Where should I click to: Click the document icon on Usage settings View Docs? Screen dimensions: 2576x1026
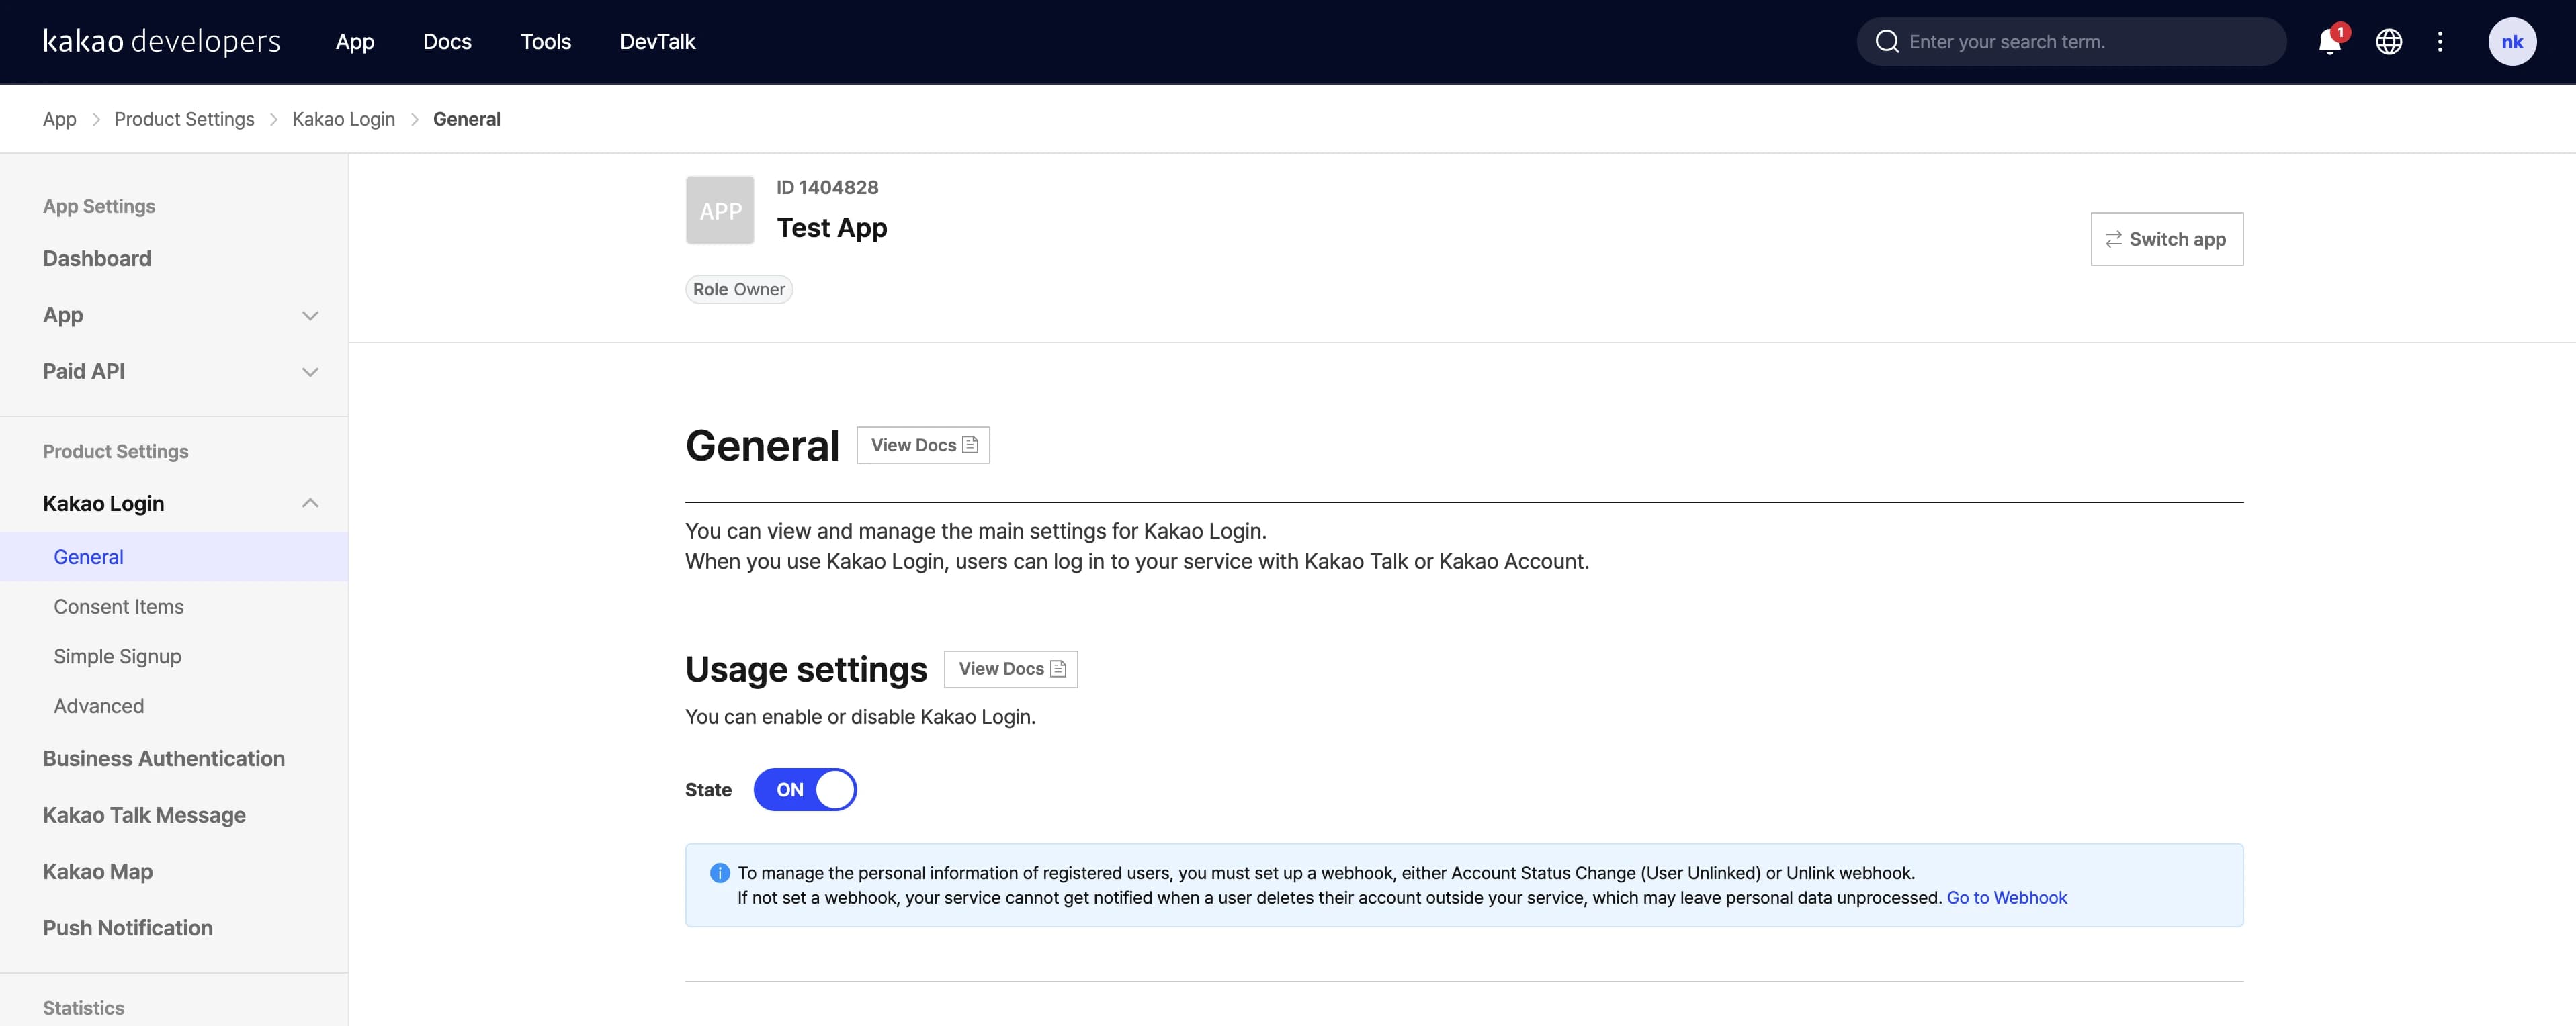coord(1058,668)
